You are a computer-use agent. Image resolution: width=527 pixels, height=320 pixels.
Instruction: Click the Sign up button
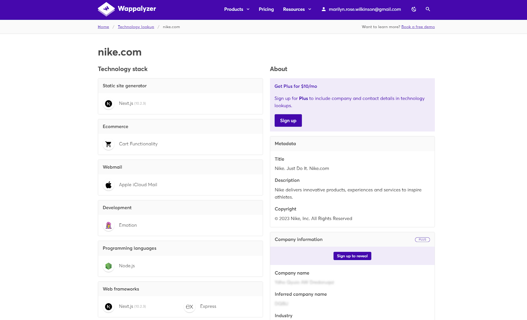click(288, 120)
